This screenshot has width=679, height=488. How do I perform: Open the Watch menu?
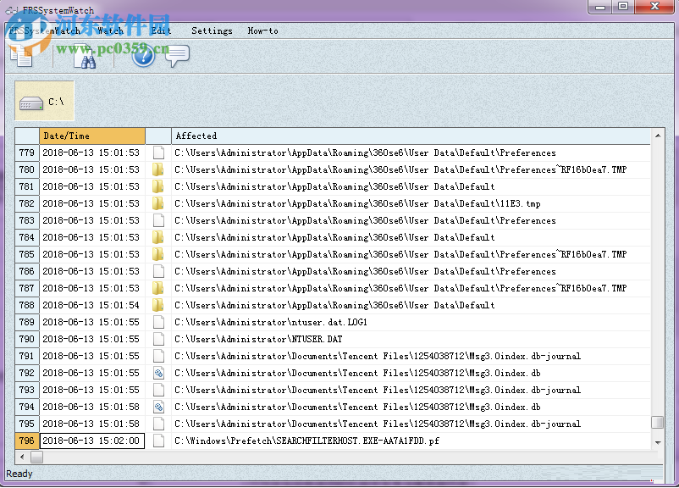tap(110, 30)
